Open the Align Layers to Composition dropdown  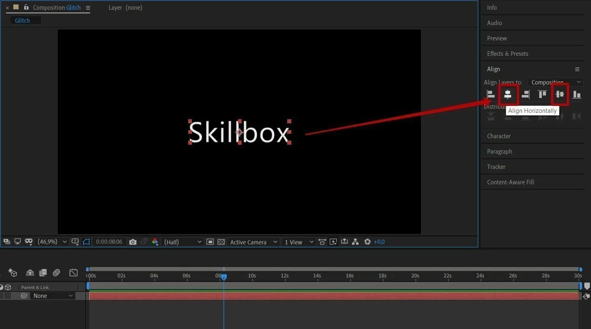coord(556,82)
